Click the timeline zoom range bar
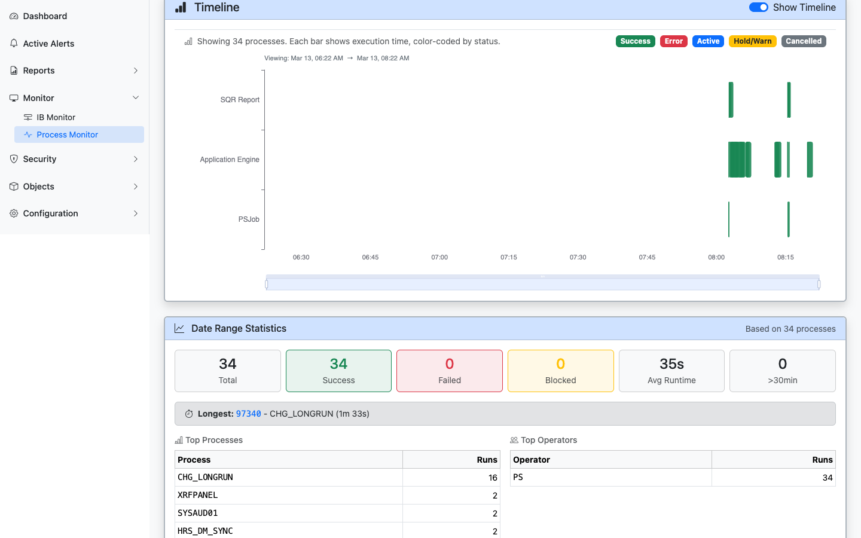Viewport: 861px width, 538px height. click(x=543, y=282)
